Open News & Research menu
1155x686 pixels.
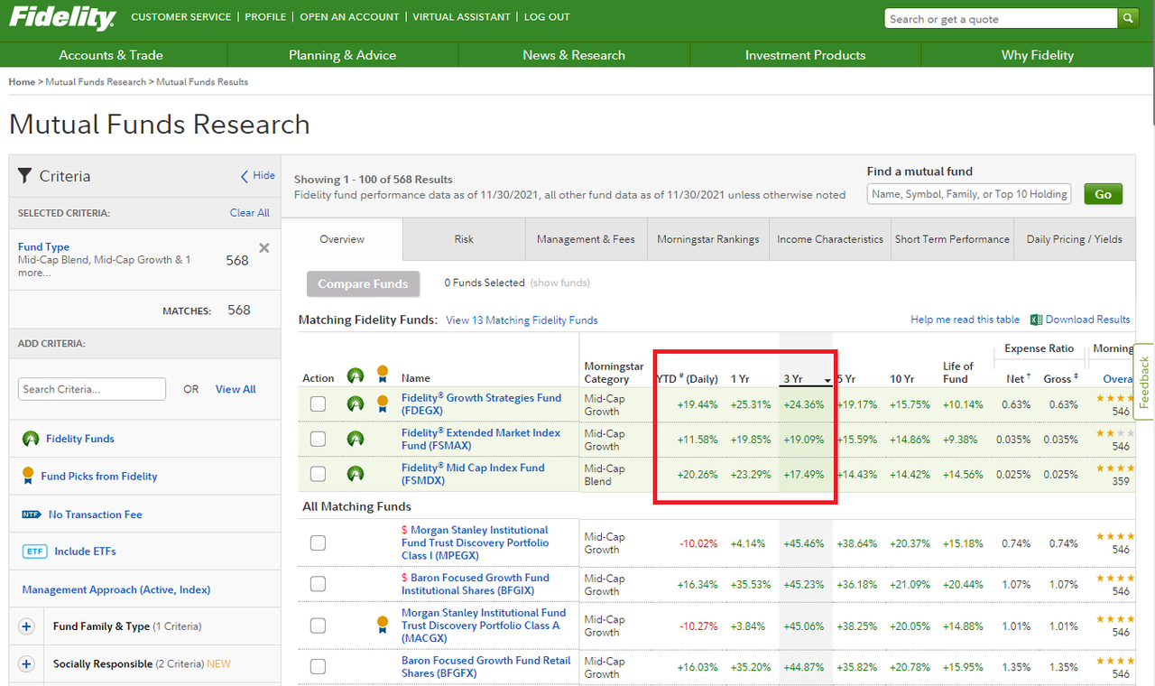click(x=574, y=55)
